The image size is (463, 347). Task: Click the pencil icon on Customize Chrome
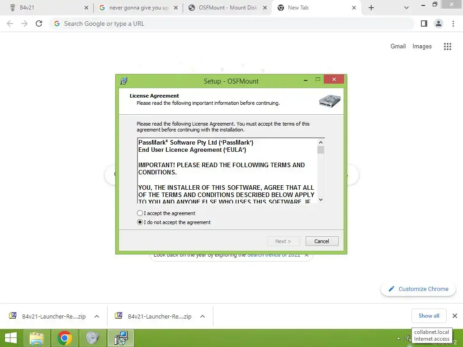click(391, 289)
